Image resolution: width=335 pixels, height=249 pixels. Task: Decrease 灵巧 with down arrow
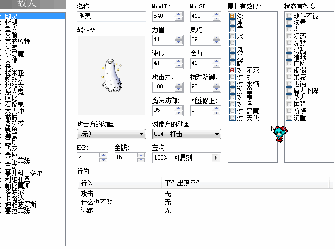pyautogui.click(x=216, y=42)
